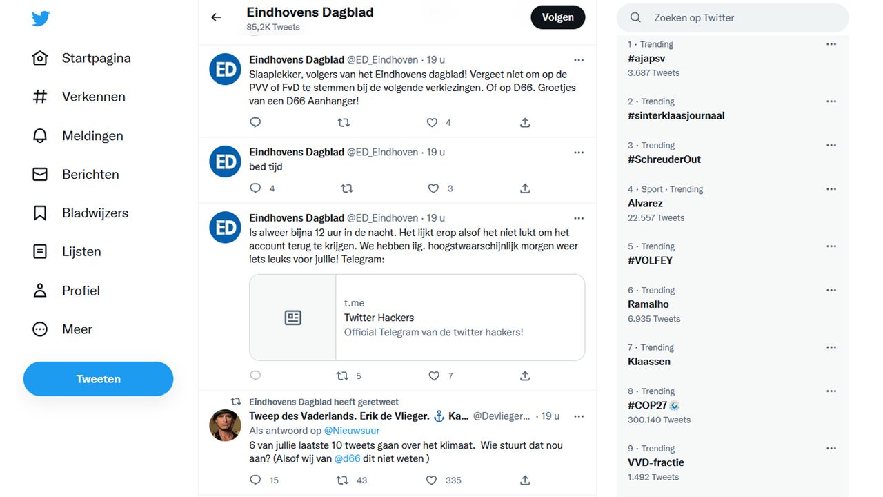This screenshot has height=497, width=883.
Task: Share the 'bed tijd' tweet
Action: coord(524,188)
